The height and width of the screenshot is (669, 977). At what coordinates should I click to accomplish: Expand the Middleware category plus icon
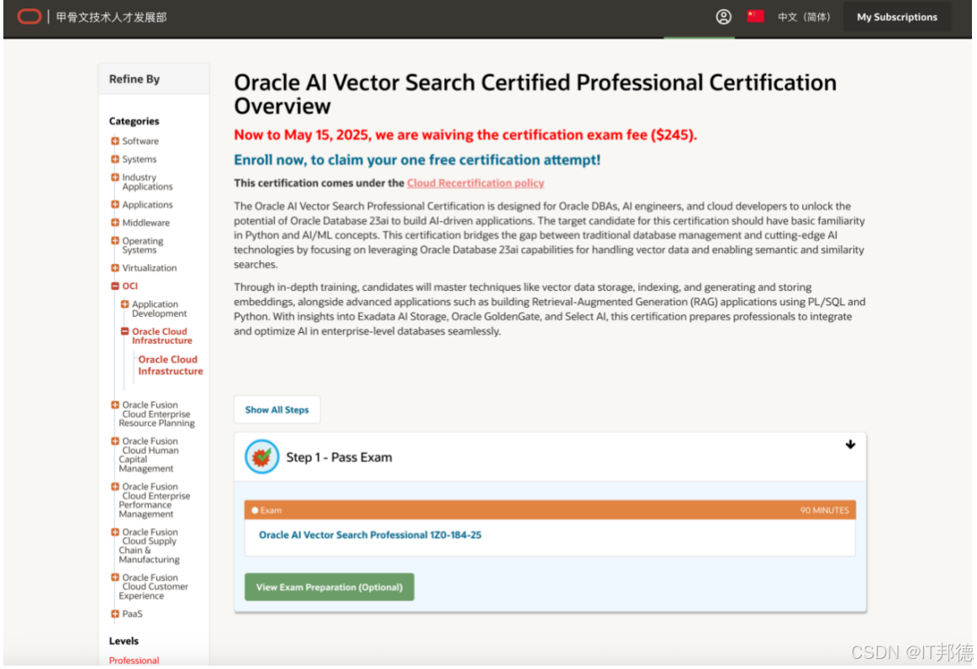pyautogui.click(x=114, y=223)
